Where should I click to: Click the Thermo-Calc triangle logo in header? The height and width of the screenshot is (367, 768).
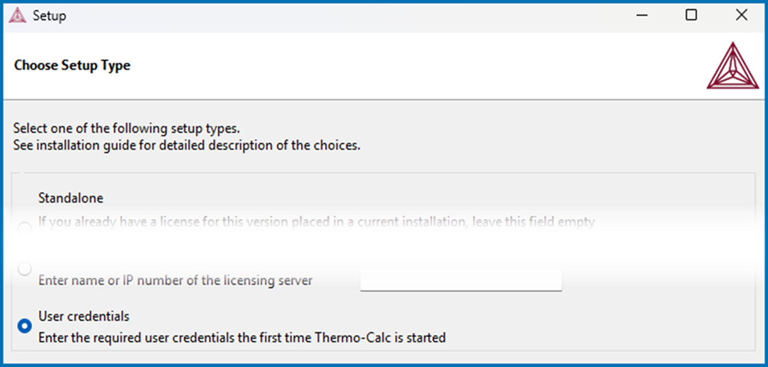tap(732, 66)
